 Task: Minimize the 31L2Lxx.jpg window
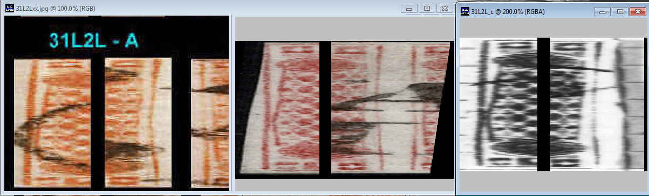pos(409,9)
